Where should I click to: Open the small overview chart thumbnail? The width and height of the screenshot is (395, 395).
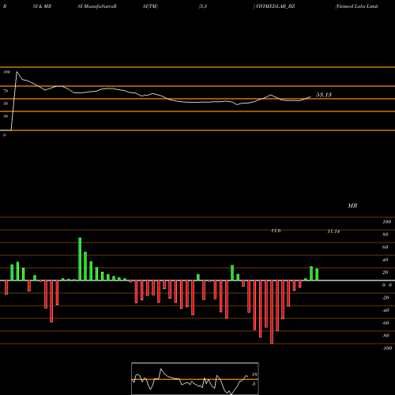click(195, 378)
